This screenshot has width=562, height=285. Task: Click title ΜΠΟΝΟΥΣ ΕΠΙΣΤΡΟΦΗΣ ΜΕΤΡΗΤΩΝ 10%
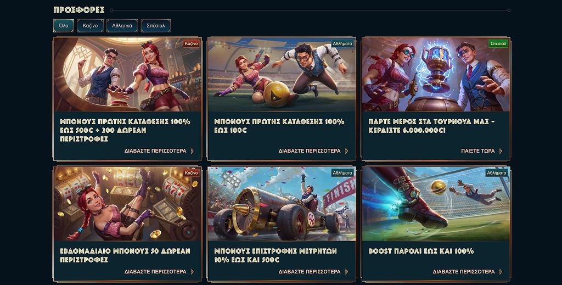[276, 255]
